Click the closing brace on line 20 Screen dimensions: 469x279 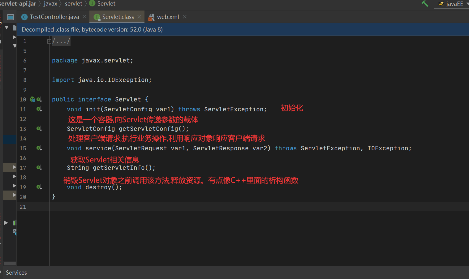pyautogui.click(x=54, y=197)
